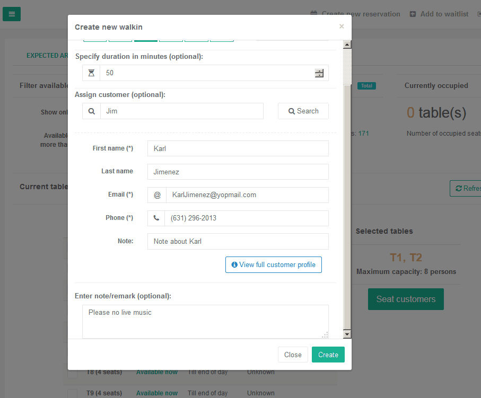Viewport: 481px width, 398px height.
Task: Click magnifier icon beside Jim search field
Action: (91, 111)
